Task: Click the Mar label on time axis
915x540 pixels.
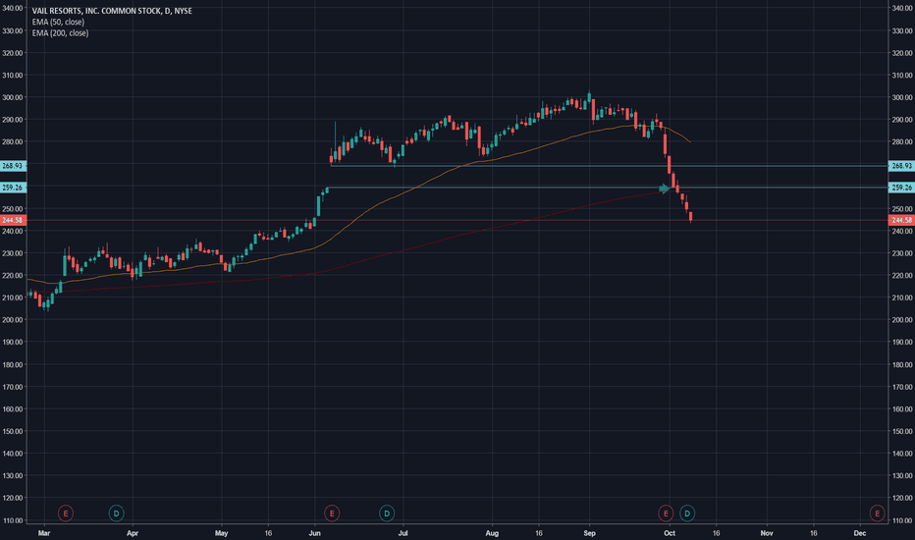Action: click(44, 533)
